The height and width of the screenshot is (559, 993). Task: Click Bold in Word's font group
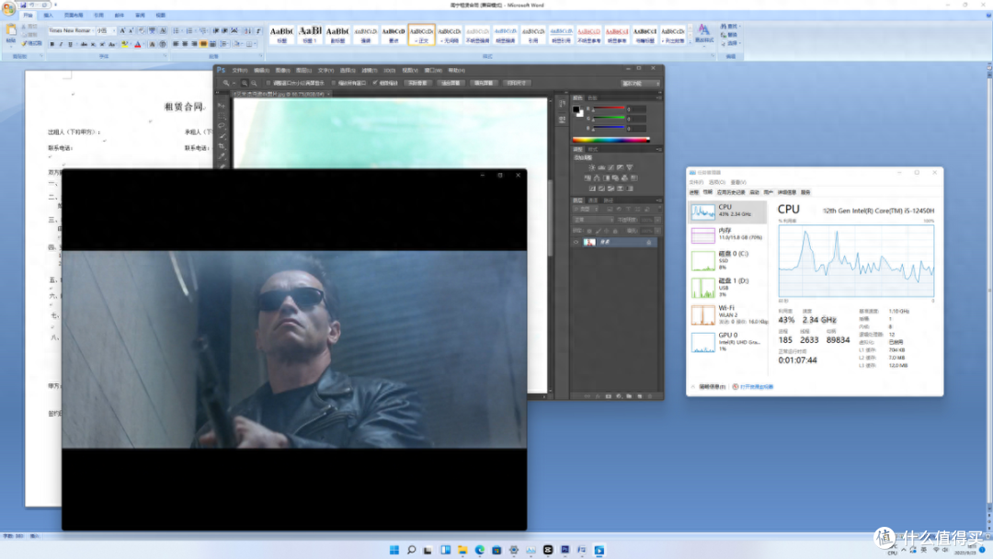[x=51, y=44]
